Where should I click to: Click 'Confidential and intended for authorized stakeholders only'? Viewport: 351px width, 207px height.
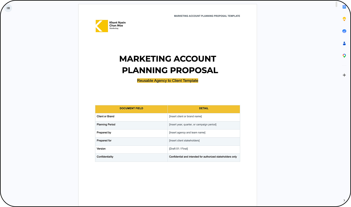click(x=203, y=157)
